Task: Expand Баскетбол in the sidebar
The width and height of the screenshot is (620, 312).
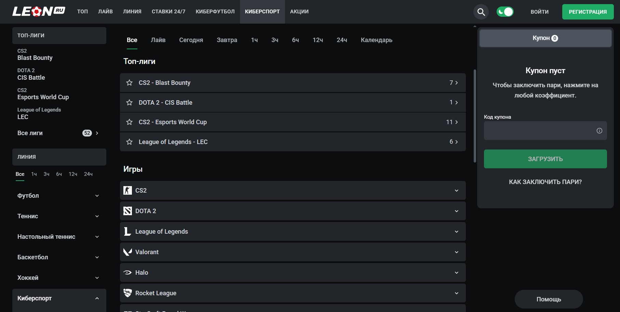Action: click(59, 257)
